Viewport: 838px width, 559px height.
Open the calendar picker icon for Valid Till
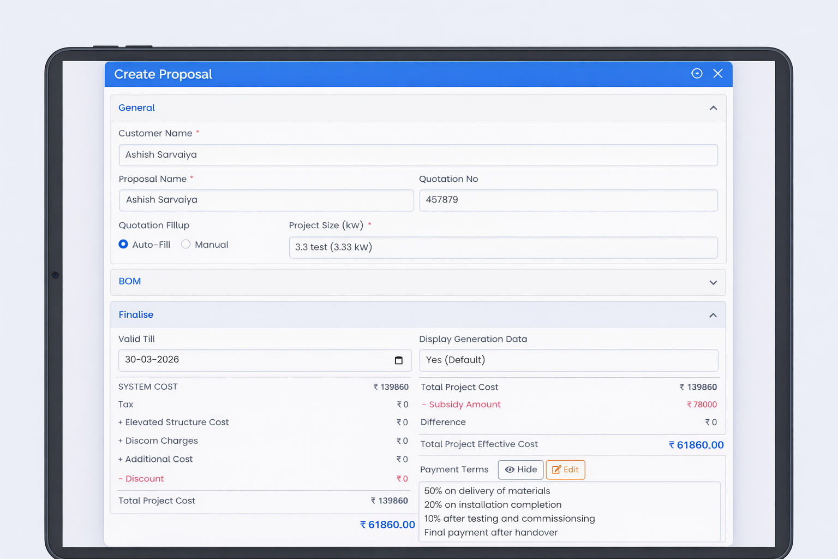[x=398, y=360]
